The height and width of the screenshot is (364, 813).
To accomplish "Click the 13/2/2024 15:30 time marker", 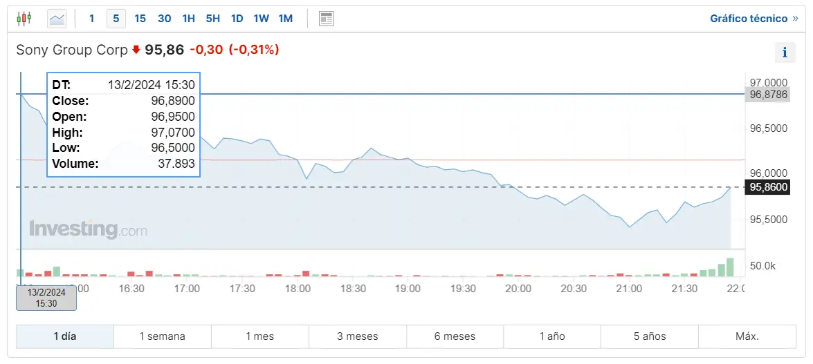I will [46, 298].
